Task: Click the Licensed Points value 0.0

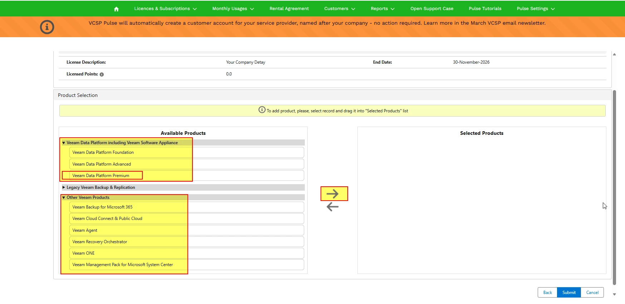Action: pyautogui.click(x=229, y=74)
